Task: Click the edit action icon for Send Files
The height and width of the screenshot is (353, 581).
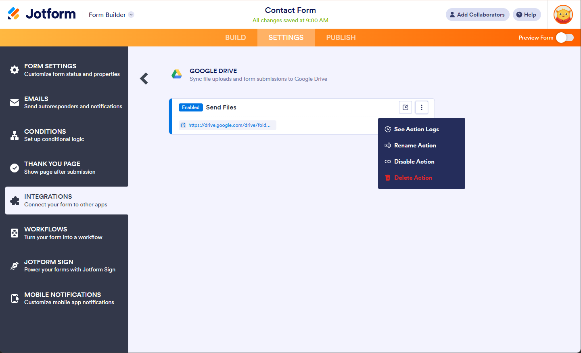Action: point(405,107)
